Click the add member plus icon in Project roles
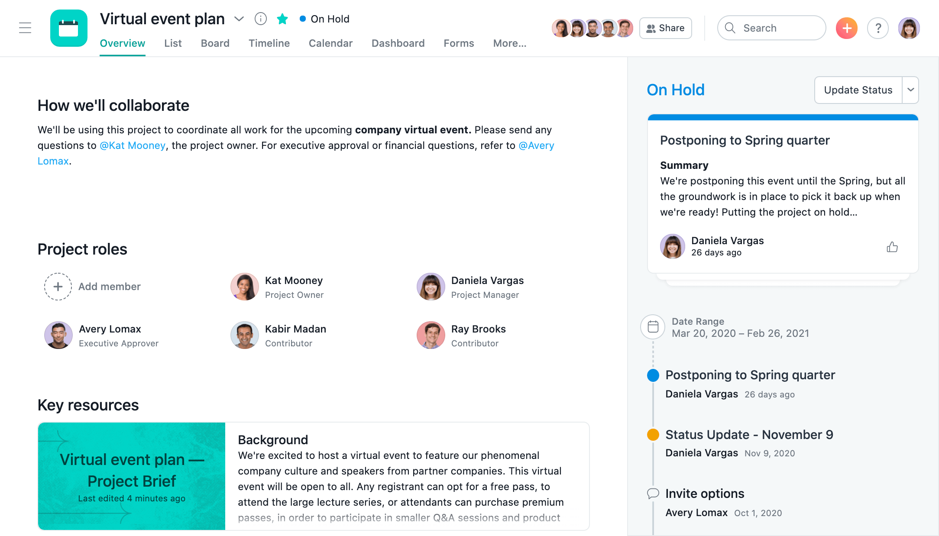Viewport: 939px width, 536px height. click(x=58, y=286)
